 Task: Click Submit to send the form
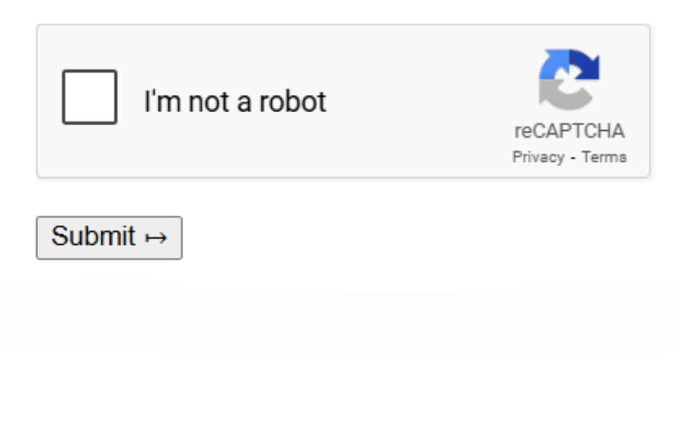coord(108,237)
